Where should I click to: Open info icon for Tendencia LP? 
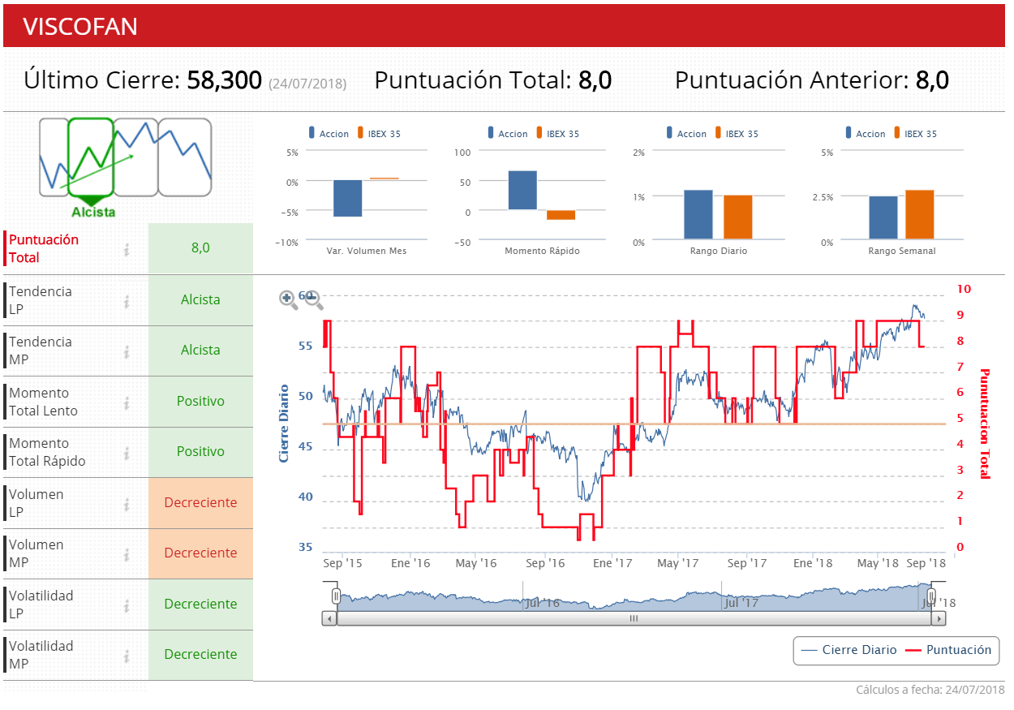(x=127, y=302)
